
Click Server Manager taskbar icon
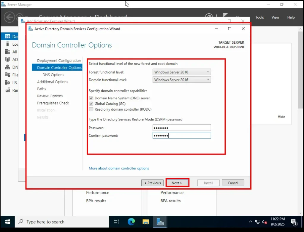pos(160,222)
